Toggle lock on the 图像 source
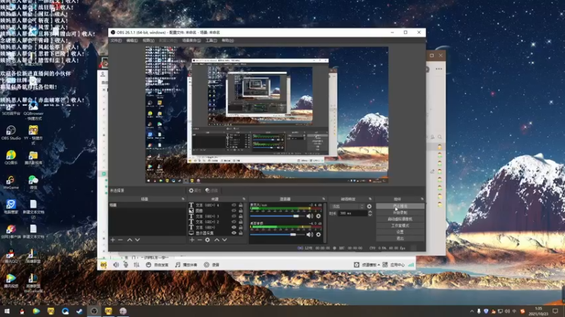Image resolution: width=565 pixels, height=317 pixels. click(x=241, y=211)
